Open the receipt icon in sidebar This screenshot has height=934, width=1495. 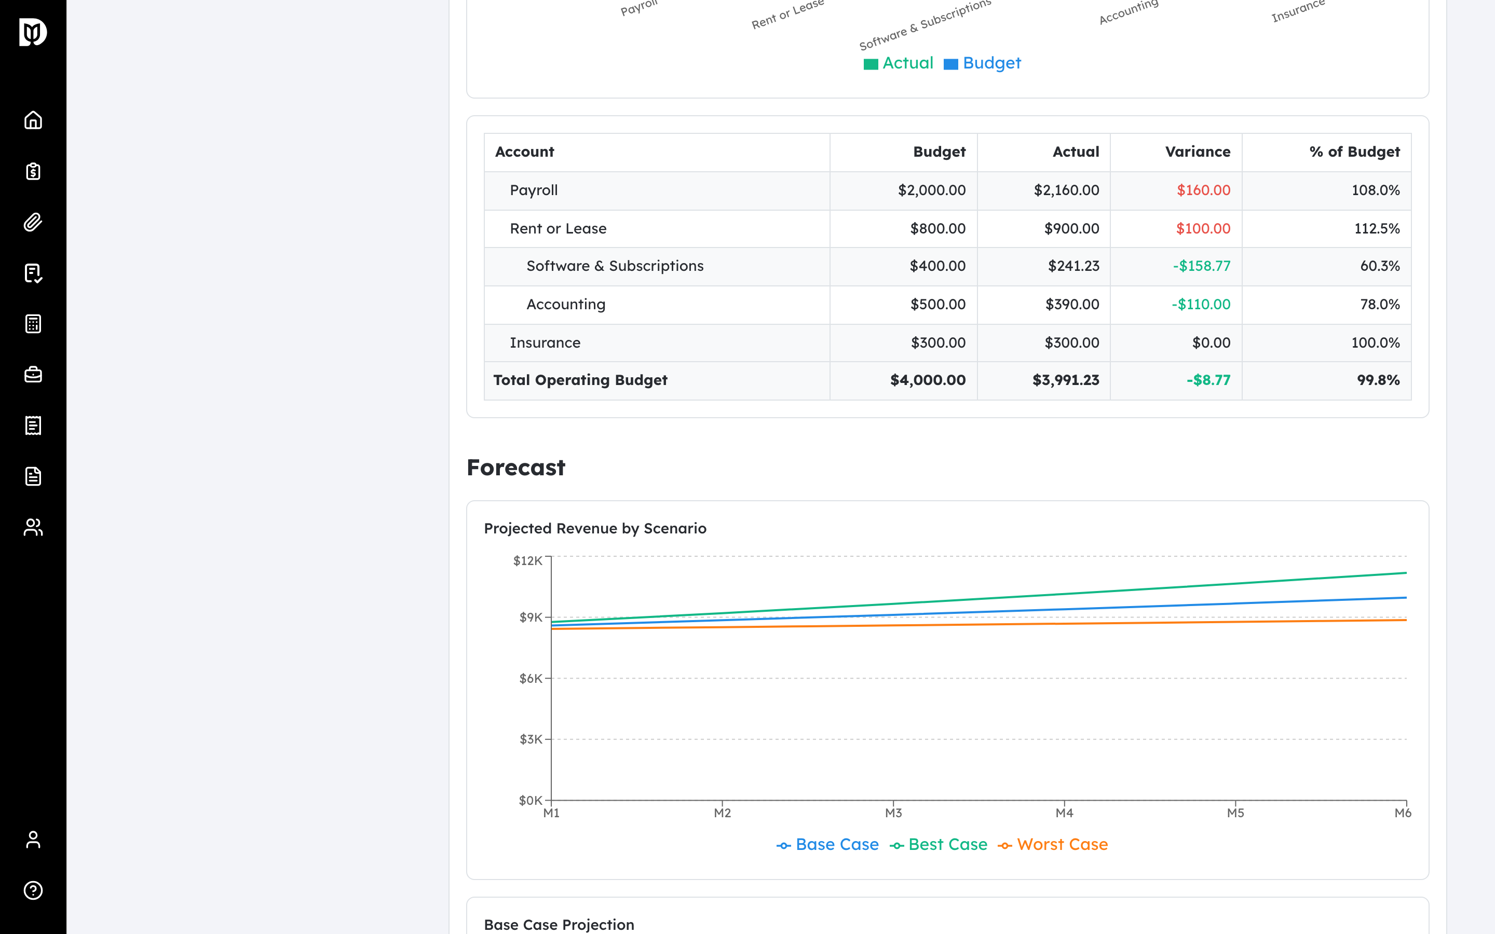33,425
